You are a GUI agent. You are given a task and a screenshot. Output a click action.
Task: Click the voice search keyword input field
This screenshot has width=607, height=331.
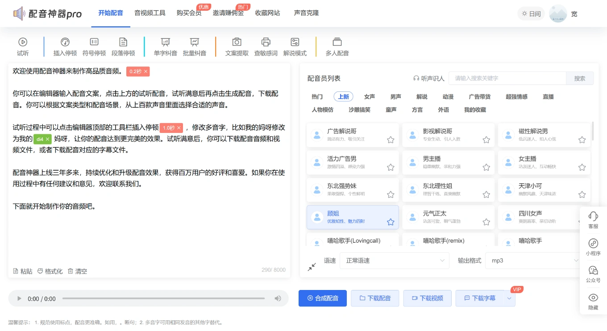(507, 78)
